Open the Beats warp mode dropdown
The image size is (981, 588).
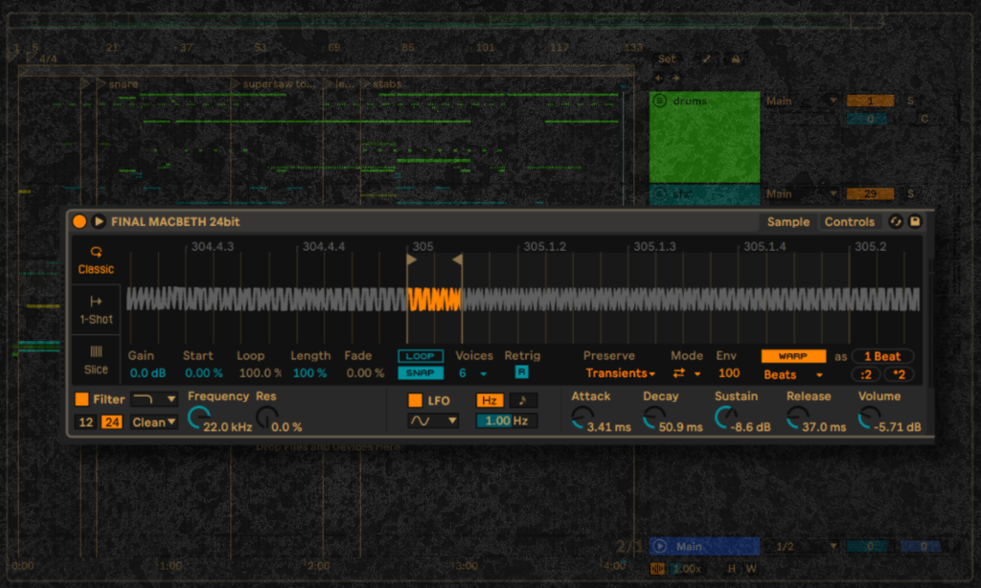793,374
